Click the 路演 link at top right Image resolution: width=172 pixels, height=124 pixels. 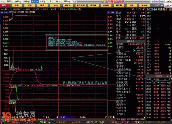[162, 1]
